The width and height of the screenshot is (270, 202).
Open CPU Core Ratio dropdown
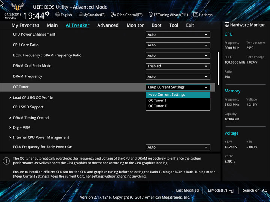tap(178, 45)
